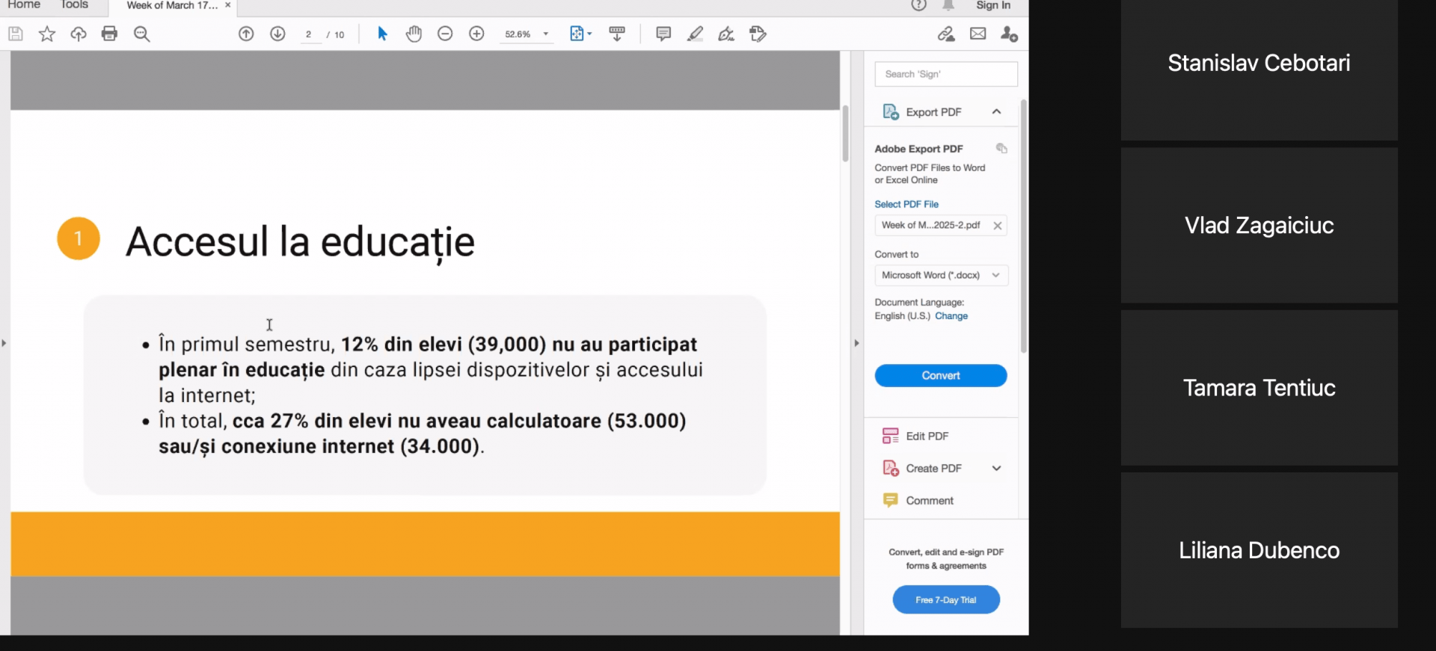Click the scrolling mode toolbar icon
Viewport: 1436px width, 651px height.
click(617, 34)
